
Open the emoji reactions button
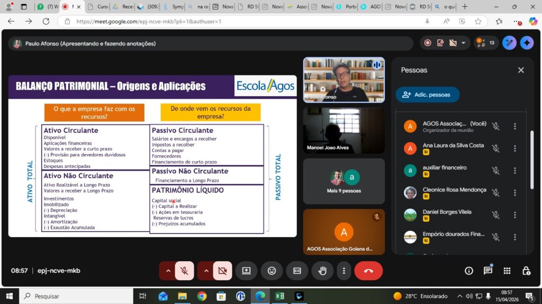click(x=272, y=271)
